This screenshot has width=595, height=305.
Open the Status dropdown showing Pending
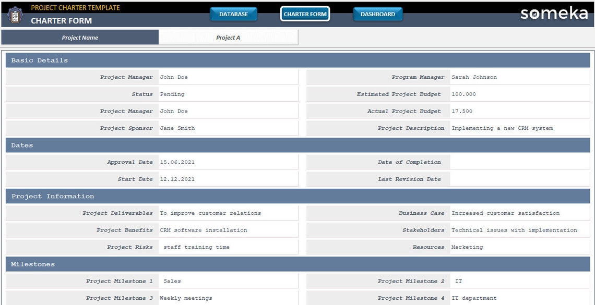coord(227,94)
